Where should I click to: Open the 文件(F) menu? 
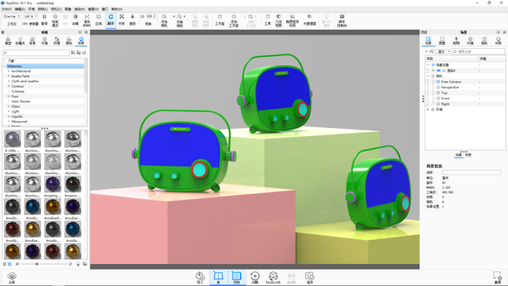coord(7,9)
